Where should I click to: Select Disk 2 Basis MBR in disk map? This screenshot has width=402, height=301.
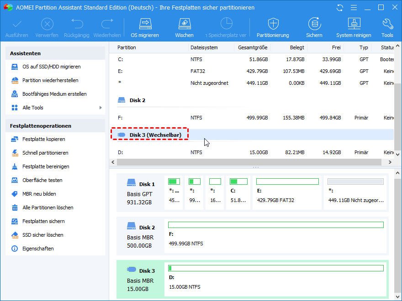tap(141, 236)
